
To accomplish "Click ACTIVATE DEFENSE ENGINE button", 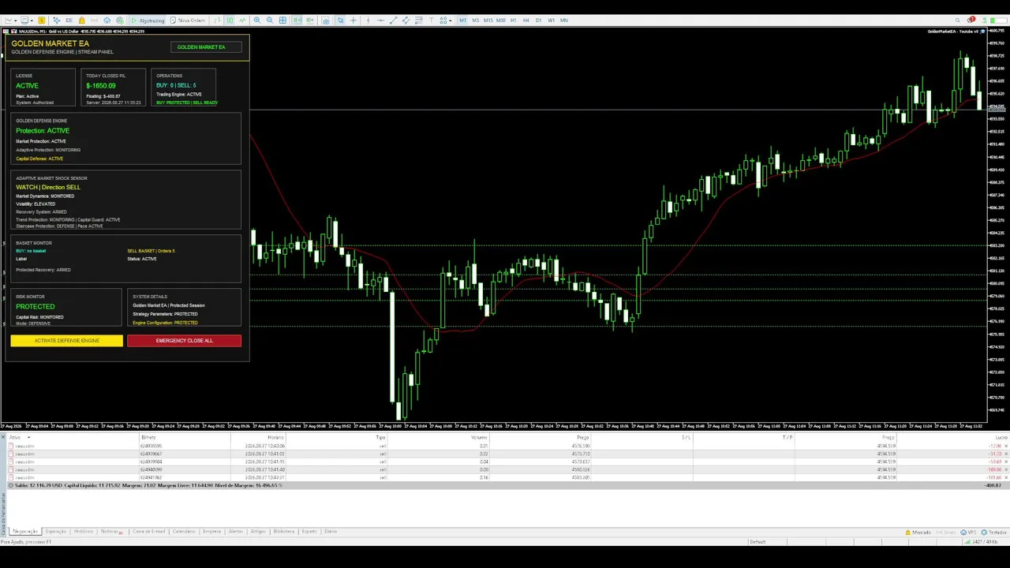I will click(x=67, y=341).
